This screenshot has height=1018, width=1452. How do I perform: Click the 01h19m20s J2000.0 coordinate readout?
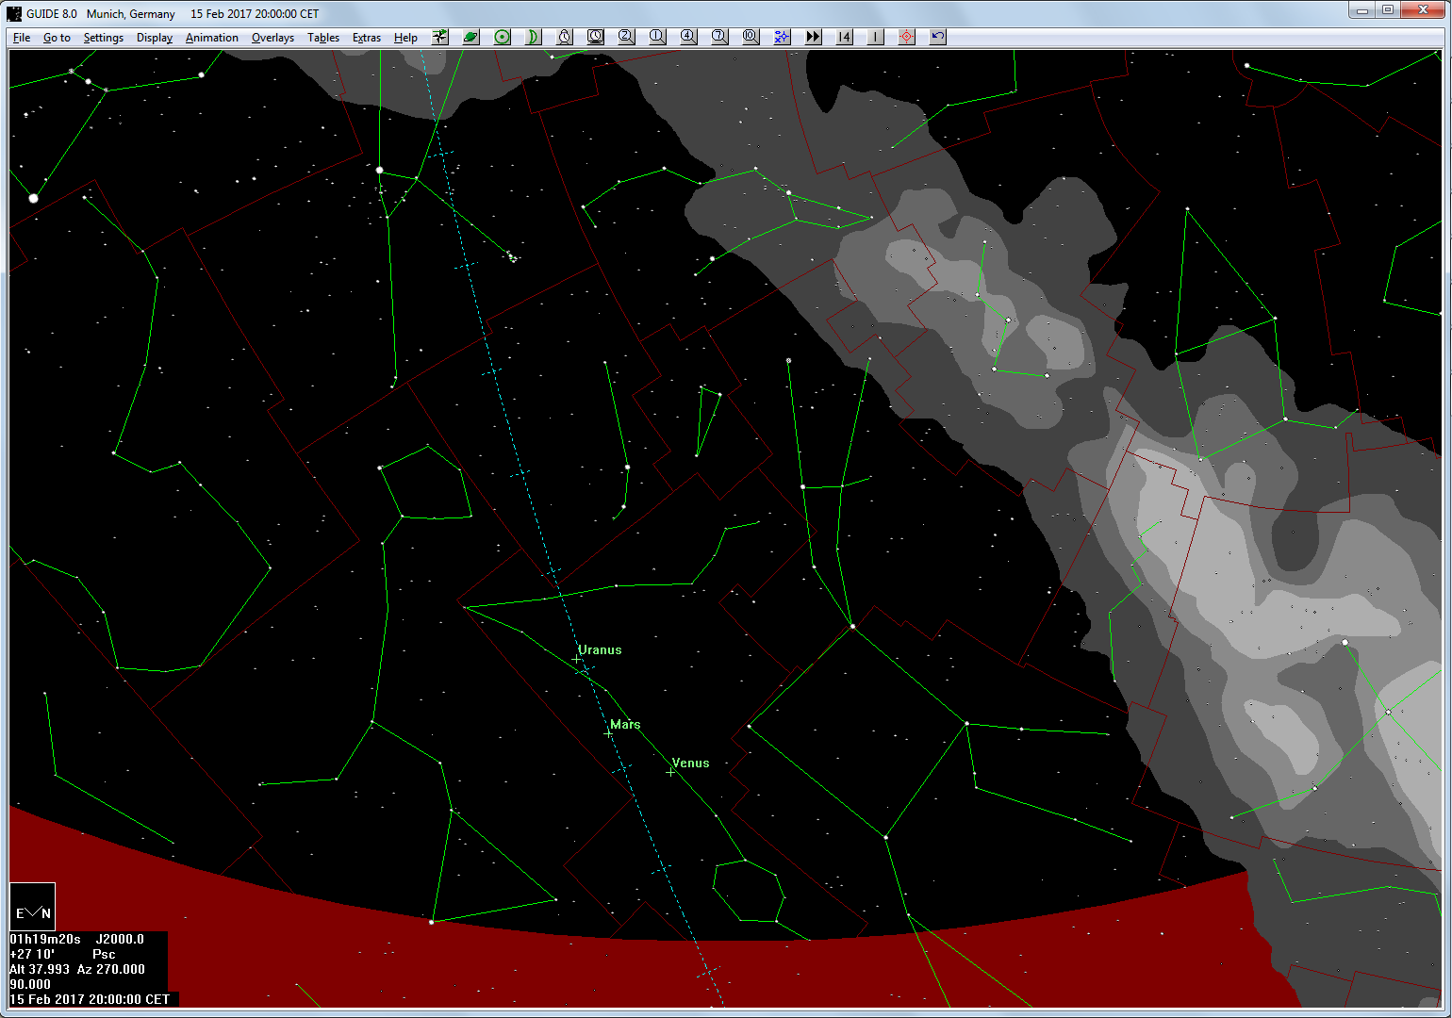77,939
